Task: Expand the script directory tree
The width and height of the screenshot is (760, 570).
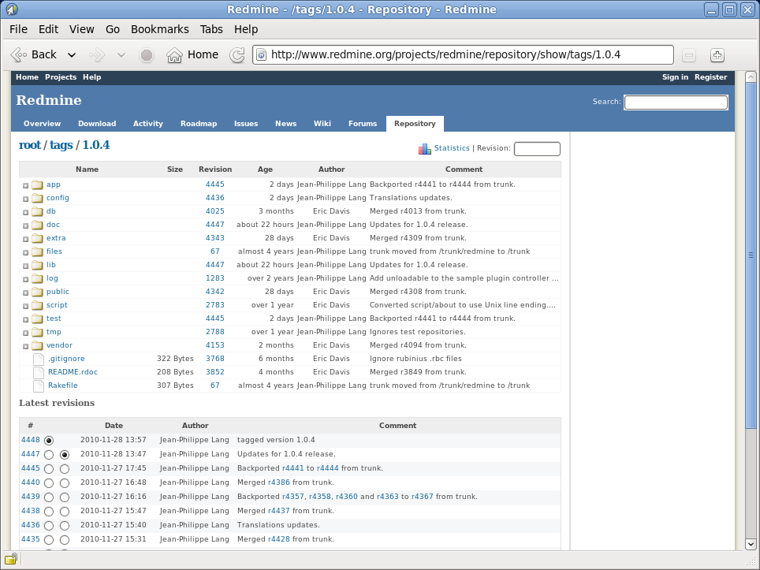Action: (x=26, y=307)
